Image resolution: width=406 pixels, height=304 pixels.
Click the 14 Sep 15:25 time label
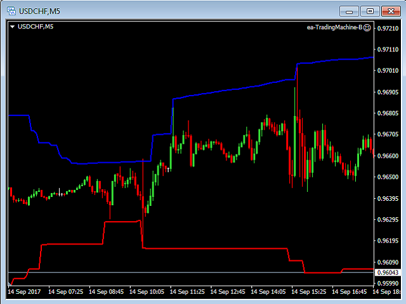coord(309,292)
